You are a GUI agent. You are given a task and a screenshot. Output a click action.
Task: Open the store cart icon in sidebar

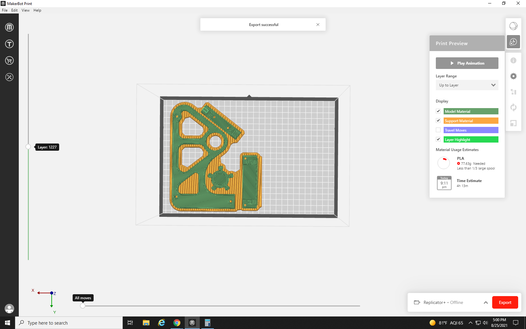coord(9,60)
